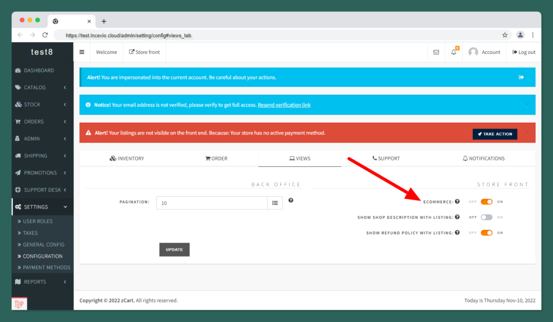Viewport: 553px width, 322px height.
Task: Switch to the Notifications tab
Action: click(x=484, y=158)
